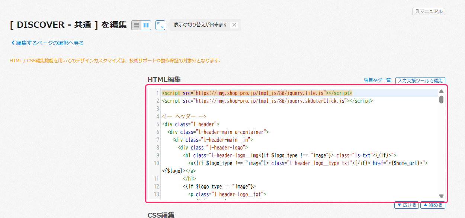This screenshot has width=465, height=218.
Task: Click the ヘッダー comment line in code
Action: click(x=184, y=116)
